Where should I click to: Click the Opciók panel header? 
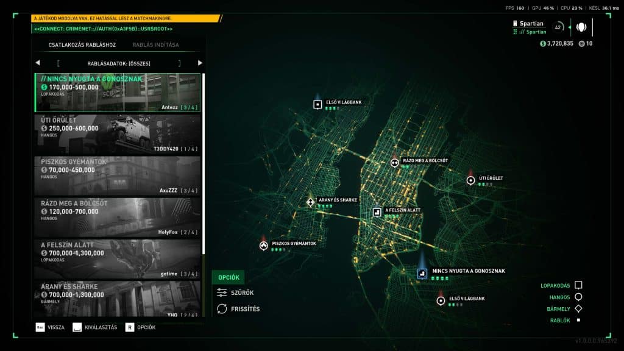(229, 277)
